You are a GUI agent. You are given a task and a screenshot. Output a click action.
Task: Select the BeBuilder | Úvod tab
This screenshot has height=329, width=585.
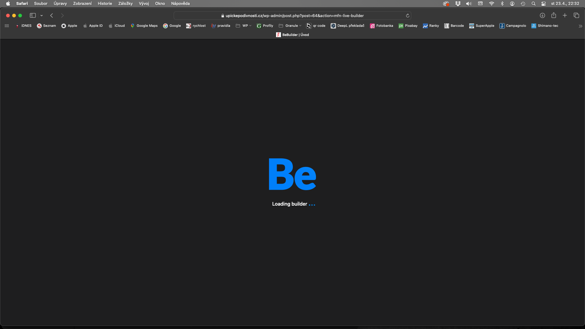click(x=292, y=35)
